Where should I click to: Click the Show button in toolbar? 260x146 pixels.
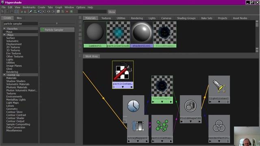[112, 12]
